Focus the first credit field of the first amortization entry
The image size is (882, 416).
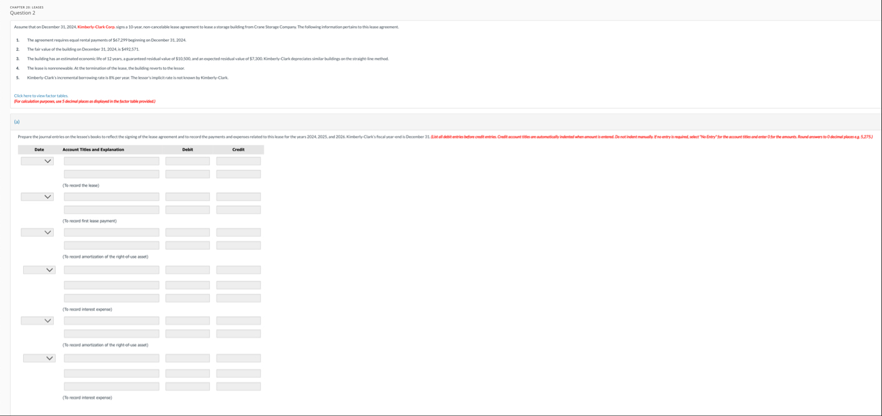point(239,232)
